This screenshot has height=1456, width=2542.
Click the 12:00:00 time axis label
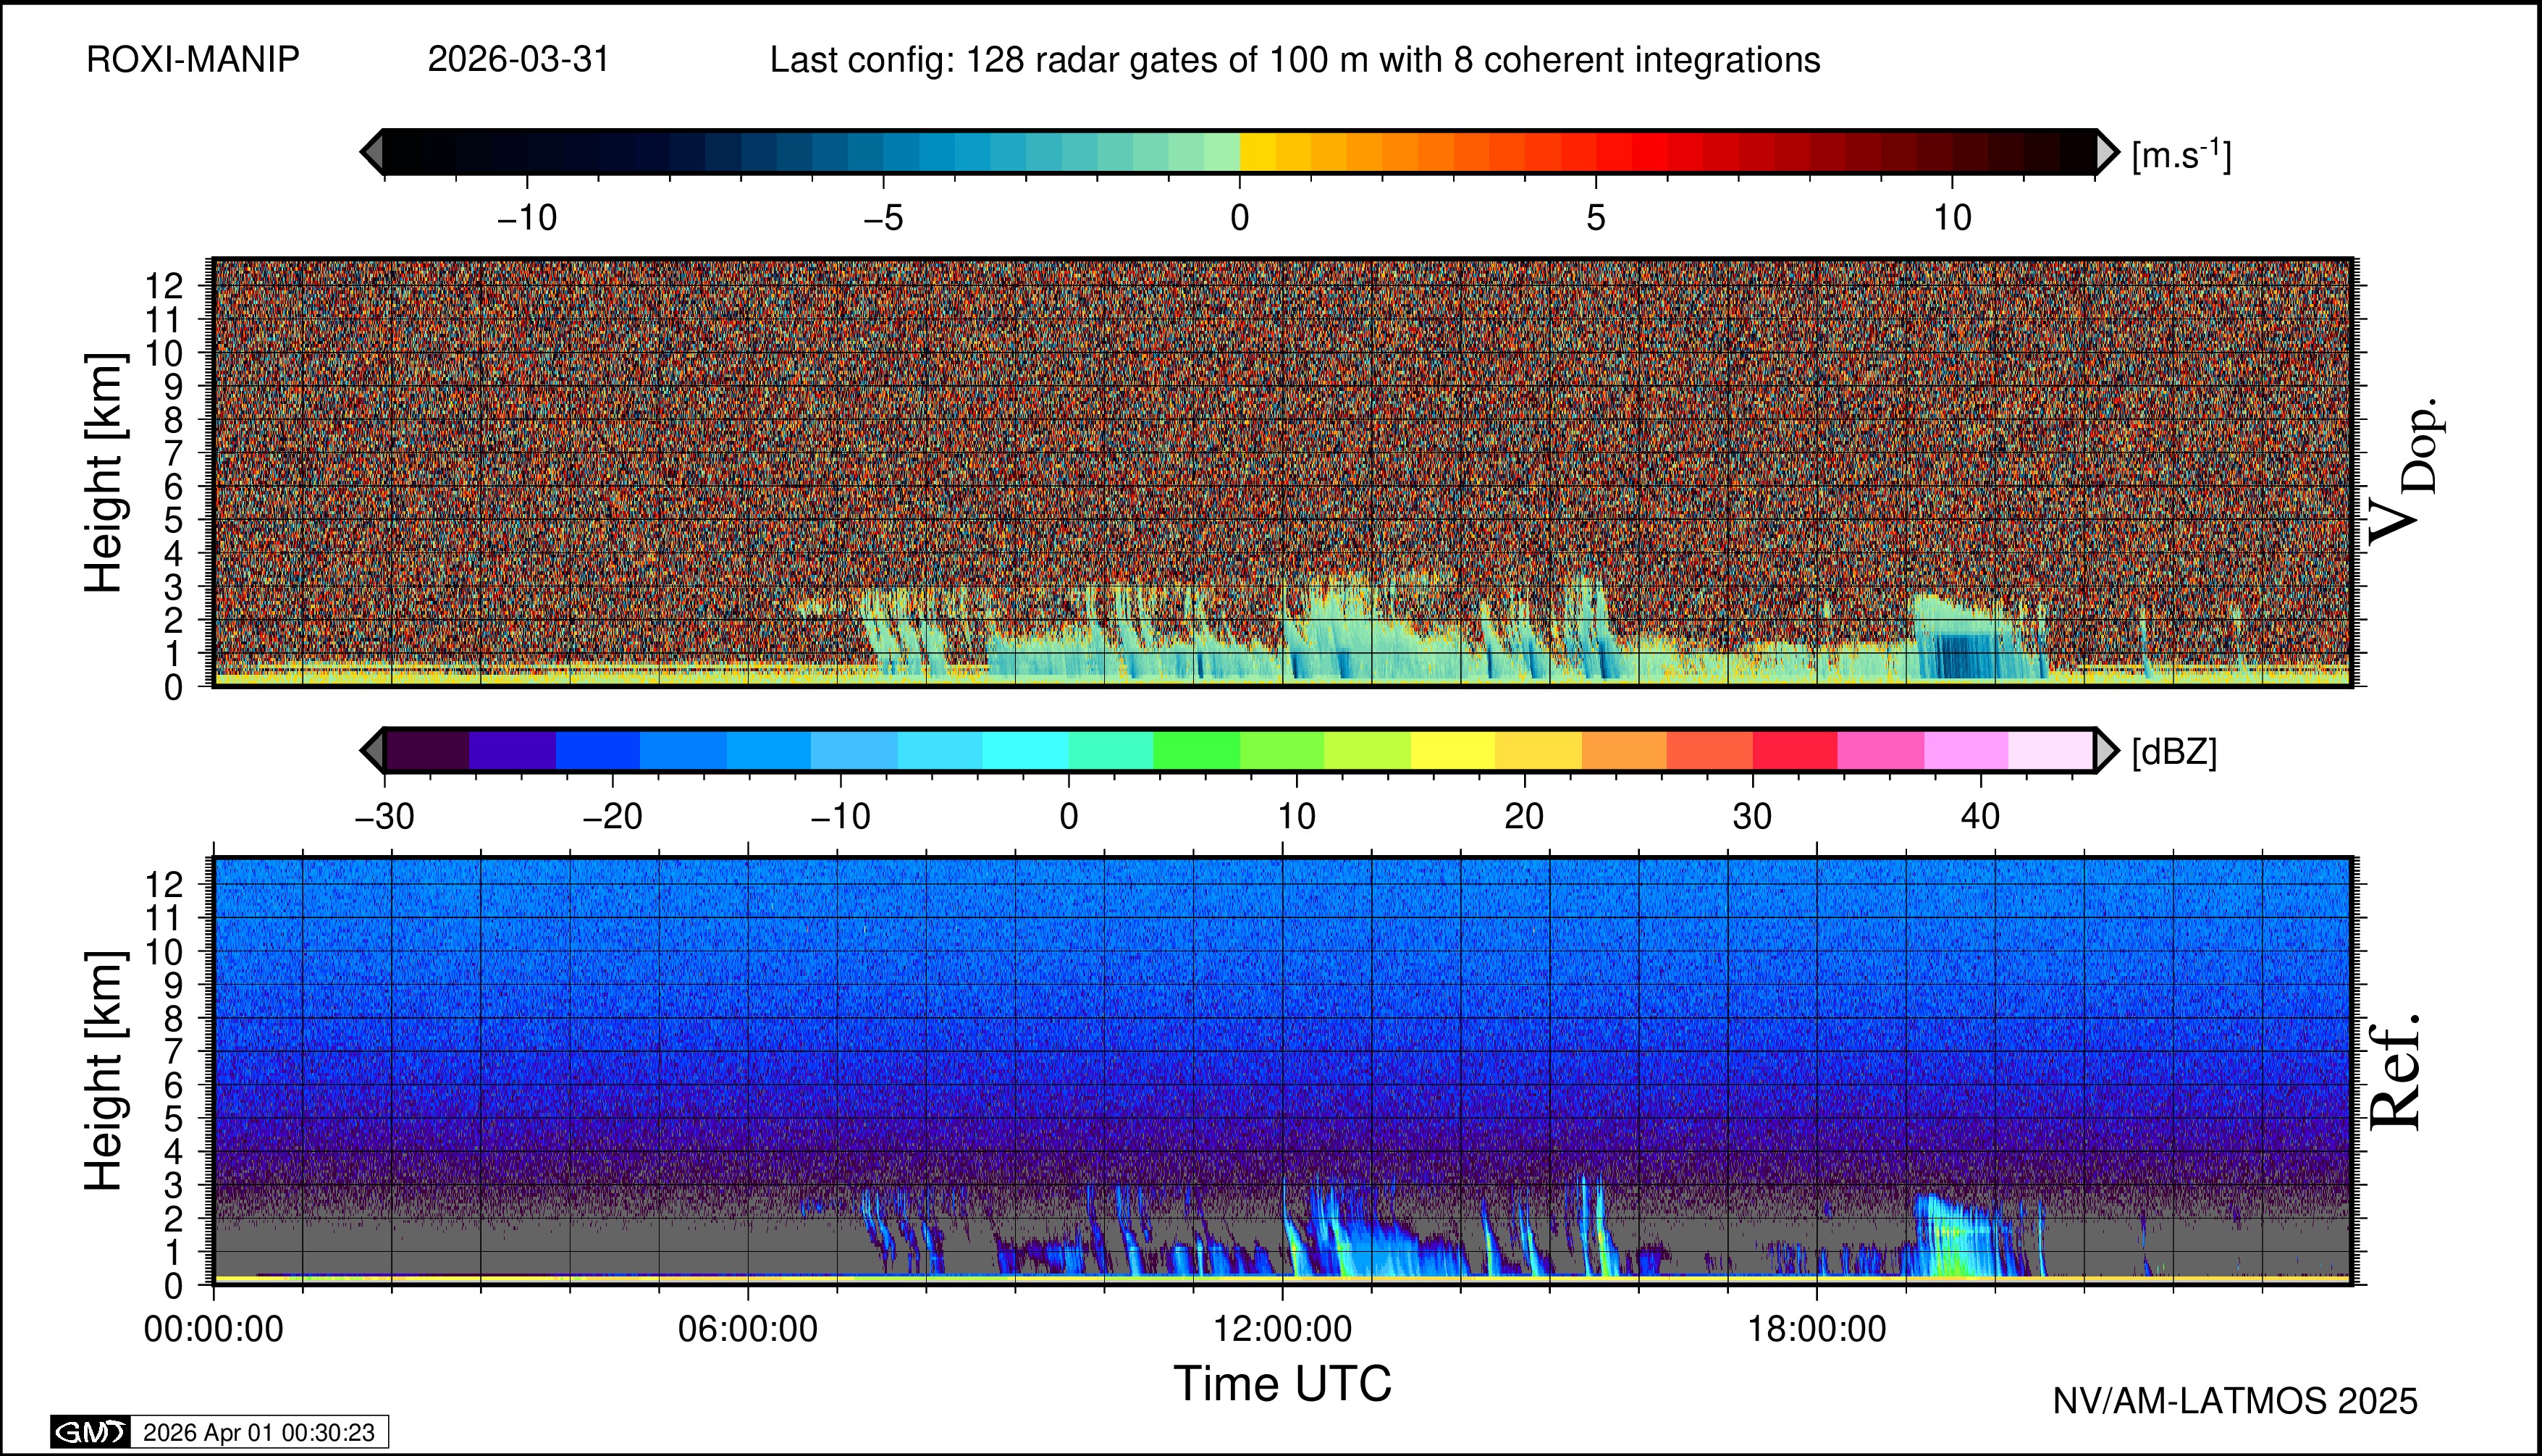1282,1329
